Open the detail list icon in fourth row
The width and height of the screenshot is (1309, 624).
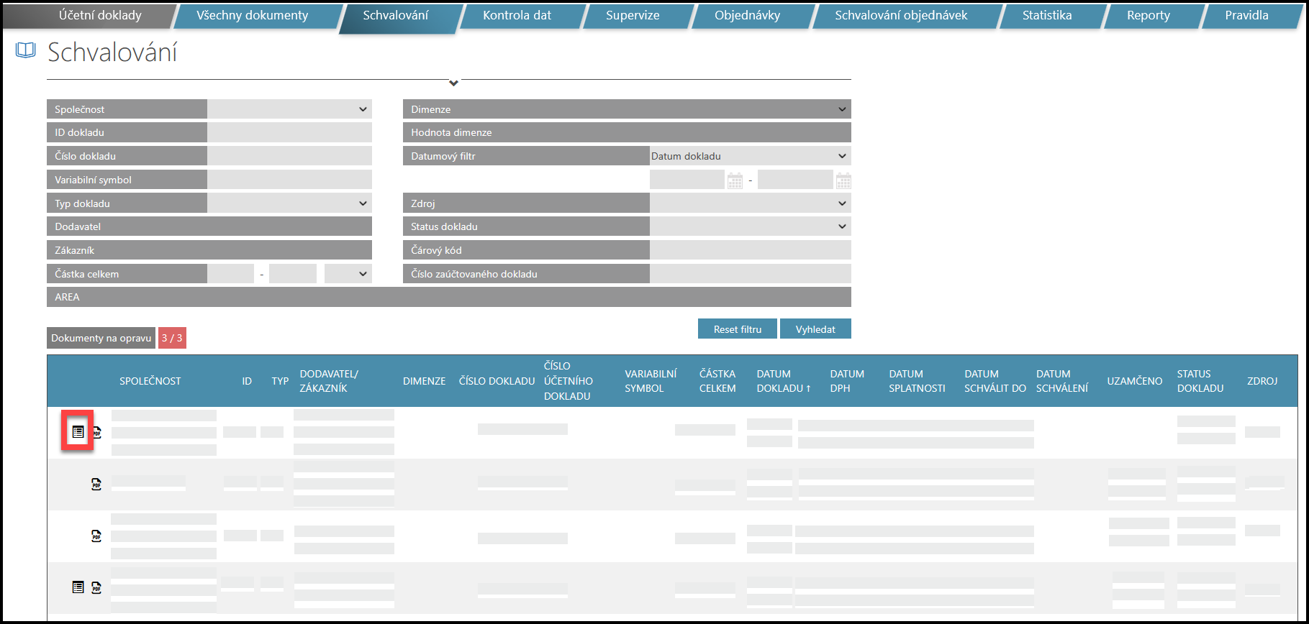78,587
